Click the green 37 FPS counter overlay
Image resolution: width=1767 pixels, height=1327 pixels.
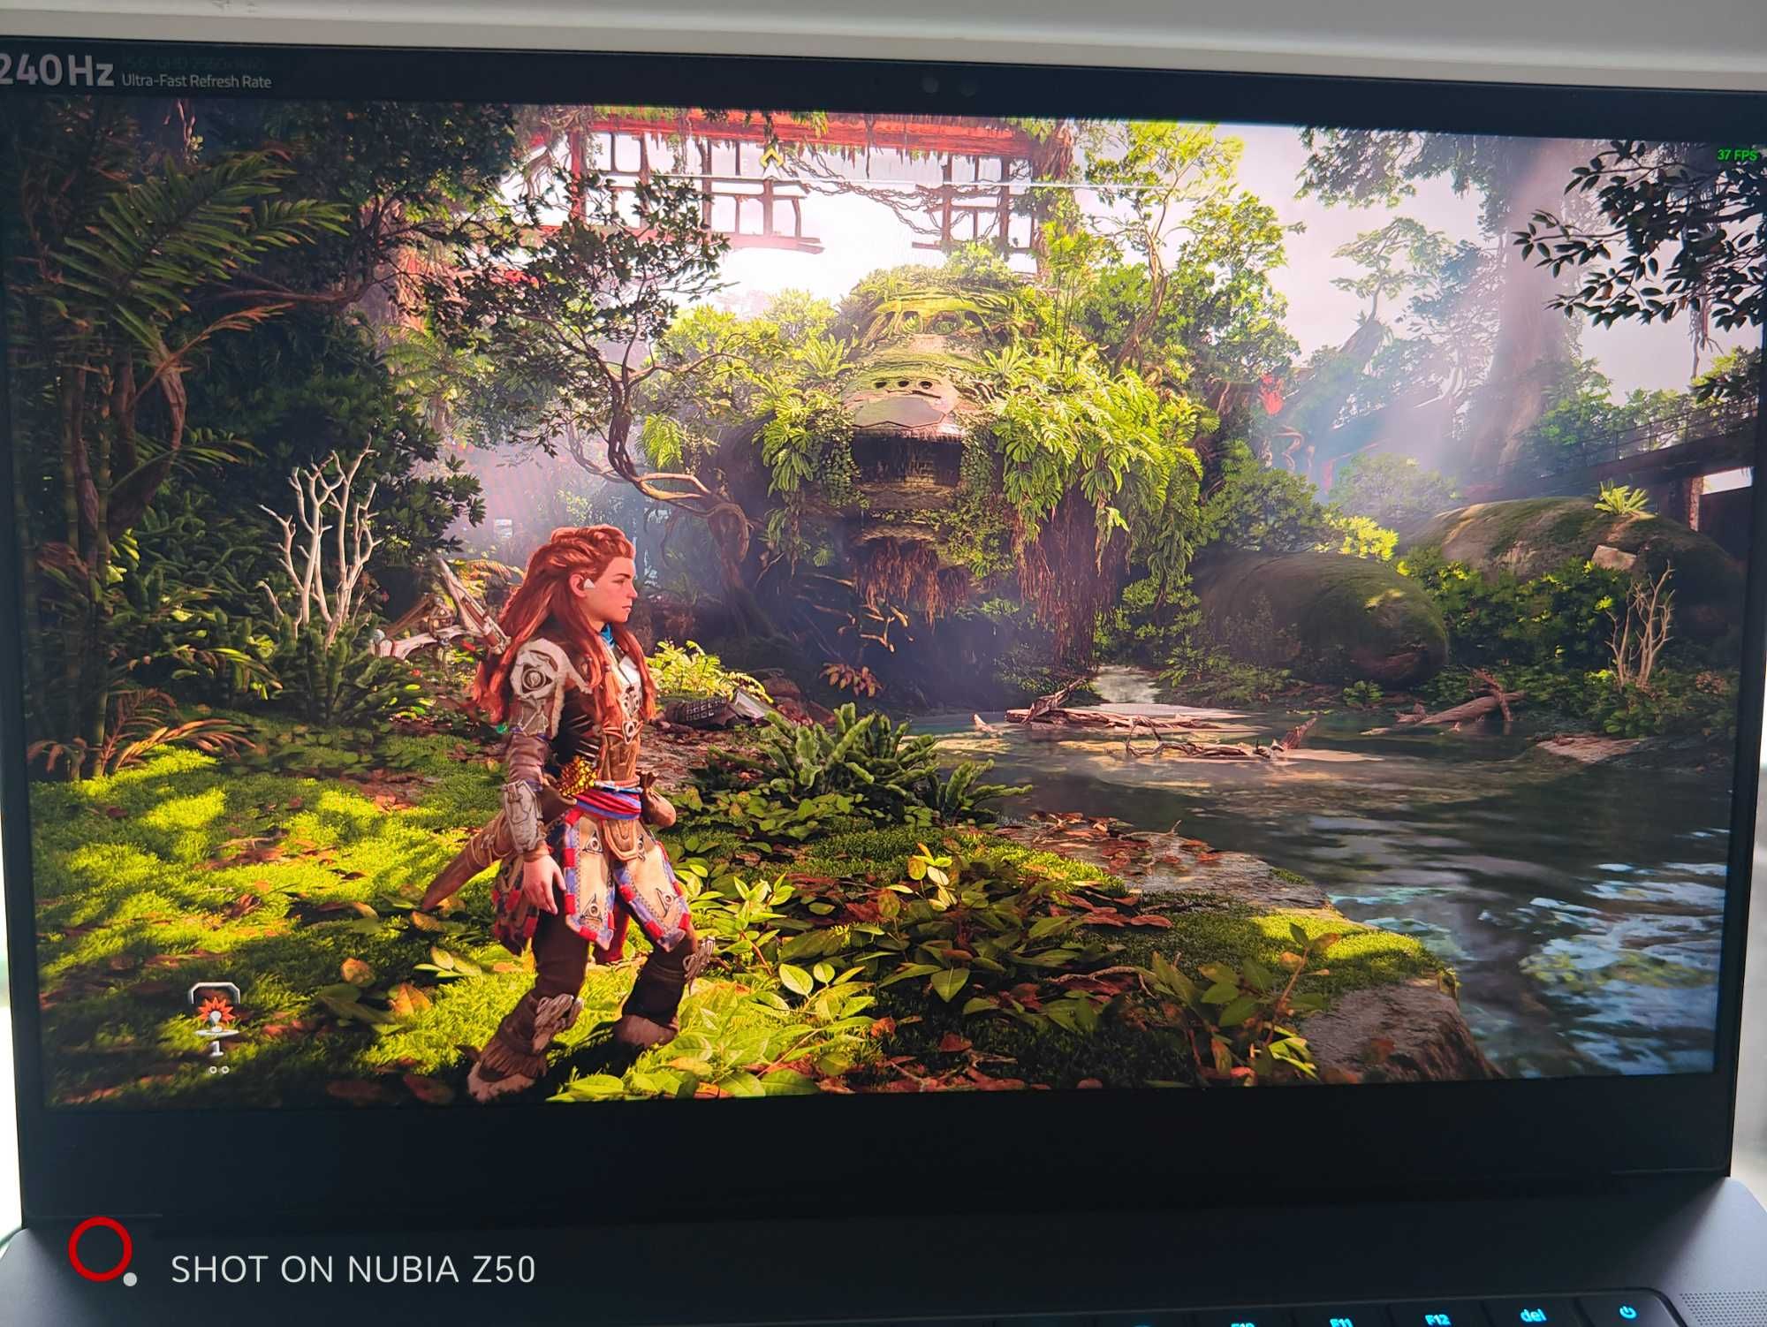pyautogui.click(x=1736, y=155)
